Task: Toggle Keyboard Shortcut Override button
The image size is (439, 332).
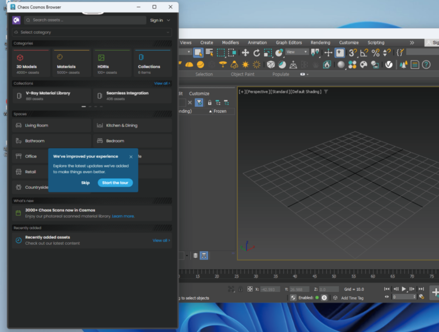Action: point(340,53)
